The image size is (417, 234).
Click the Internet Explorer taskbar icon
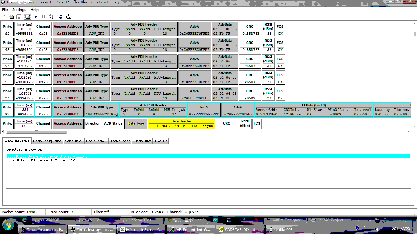(x=24, y=220)
